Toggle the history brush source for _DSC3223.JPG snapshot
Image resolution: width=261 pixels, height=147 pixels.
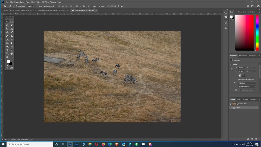point(230,104)
